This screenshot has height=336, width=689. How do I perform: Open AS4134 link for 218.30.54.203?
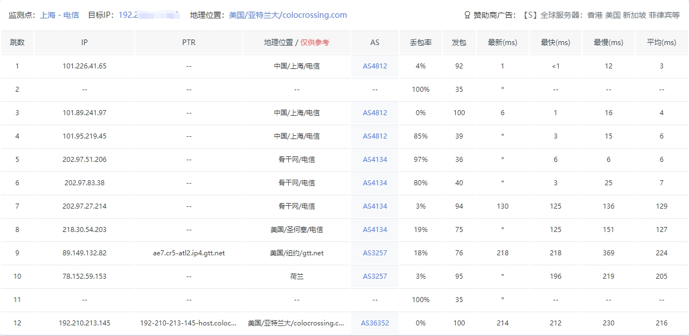click(x=375, y=229)
